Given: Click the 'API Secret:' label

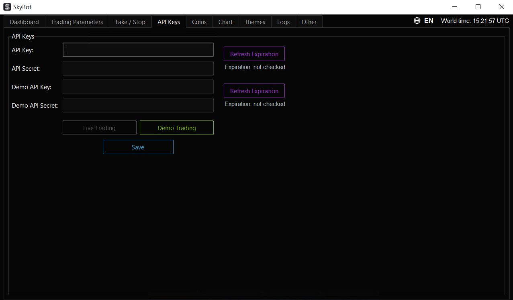Looking at the screenshot, I should [x=26, y=69].
